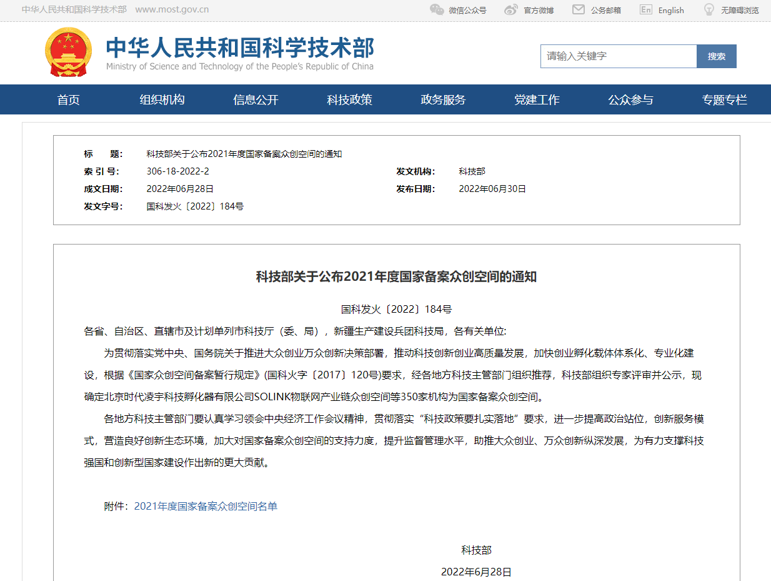Screen dimensions: 771x581
Task: Click the 无障碍浏览 accessibility text link
Action: 740,11
